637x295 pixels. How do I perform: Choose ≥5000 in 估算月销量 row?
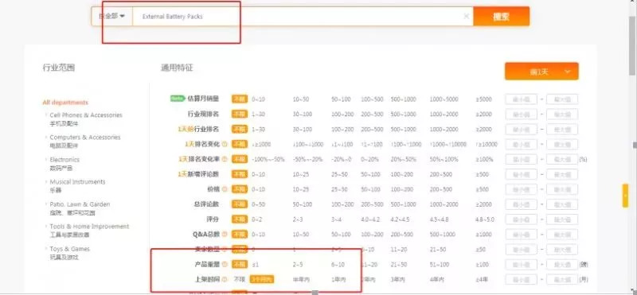coord(484,99)
